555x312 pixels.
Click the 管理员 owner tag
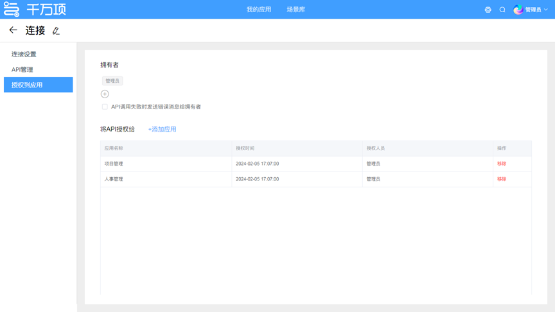point(112,81)
